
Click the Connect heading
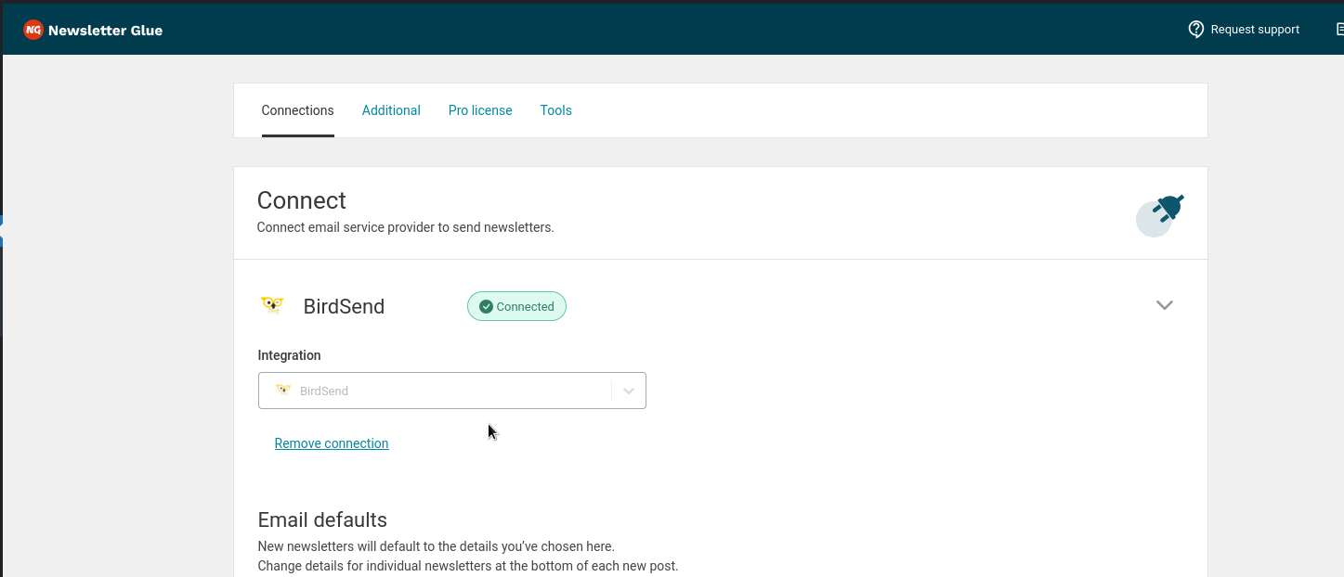[302, 200]
